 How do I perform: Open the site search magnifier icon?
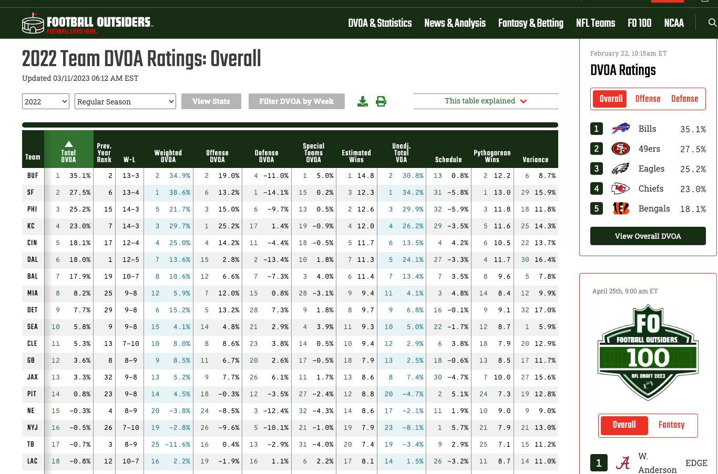point(712,23)
